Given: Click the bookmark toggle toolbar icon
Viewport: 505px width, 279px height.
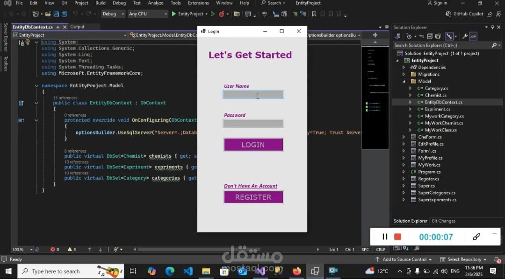Looking at the screenshot, I should [x=314, y=14].
